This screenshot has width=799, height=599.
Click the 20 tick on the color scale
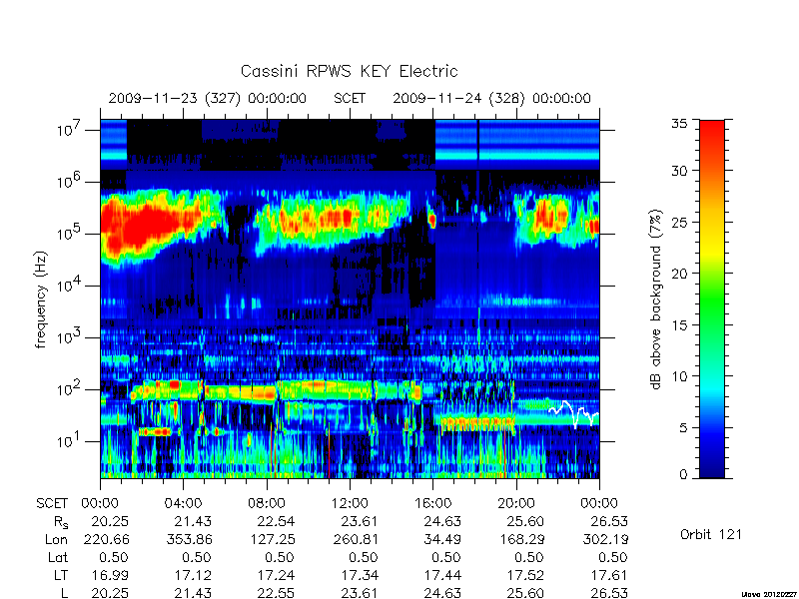point(680,274)
